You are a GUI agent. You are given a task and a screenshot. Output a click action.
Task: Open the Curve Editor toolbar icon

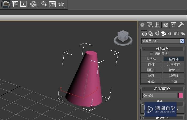pyautogui.click(x=15, y=4)
